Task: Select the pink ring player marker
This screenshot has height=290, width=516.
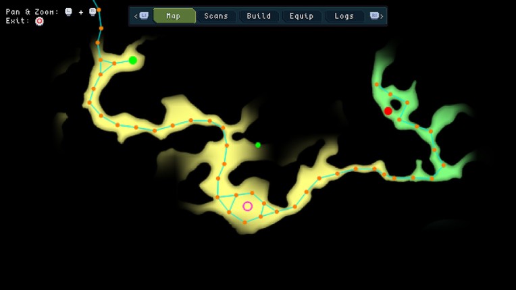Action: coord(247,206)
